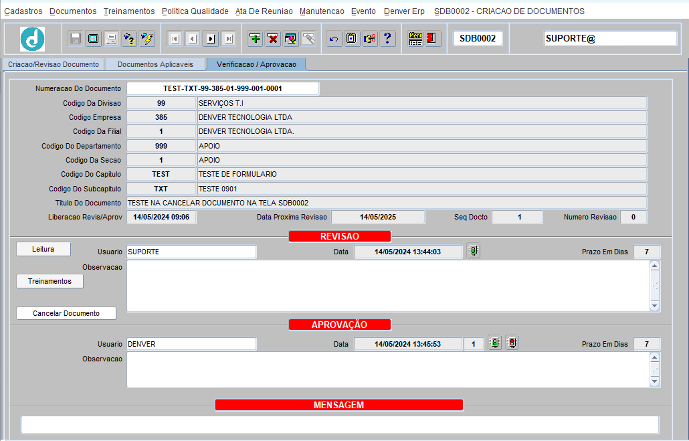This screenshot has width=689, height=441.
Task: Click the clipboard toolbar icon
Action: 352,39
